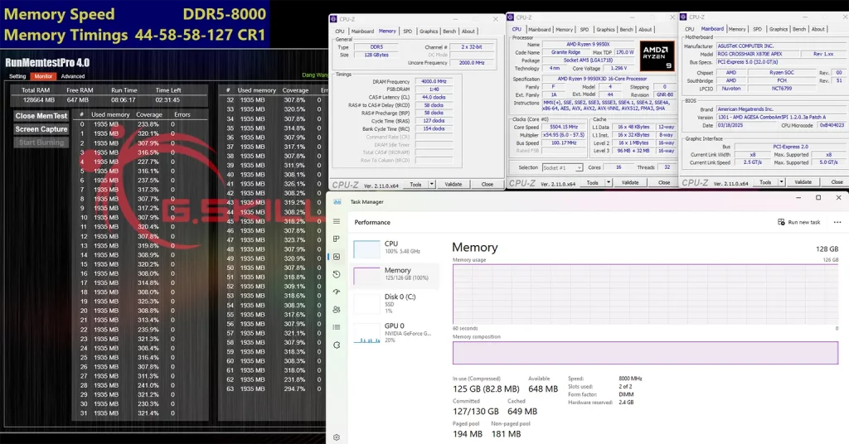Viewport: 849px width, 444px height.
Task: Select test row 4 with coverage 227.7%
Action: coord(128,162)
